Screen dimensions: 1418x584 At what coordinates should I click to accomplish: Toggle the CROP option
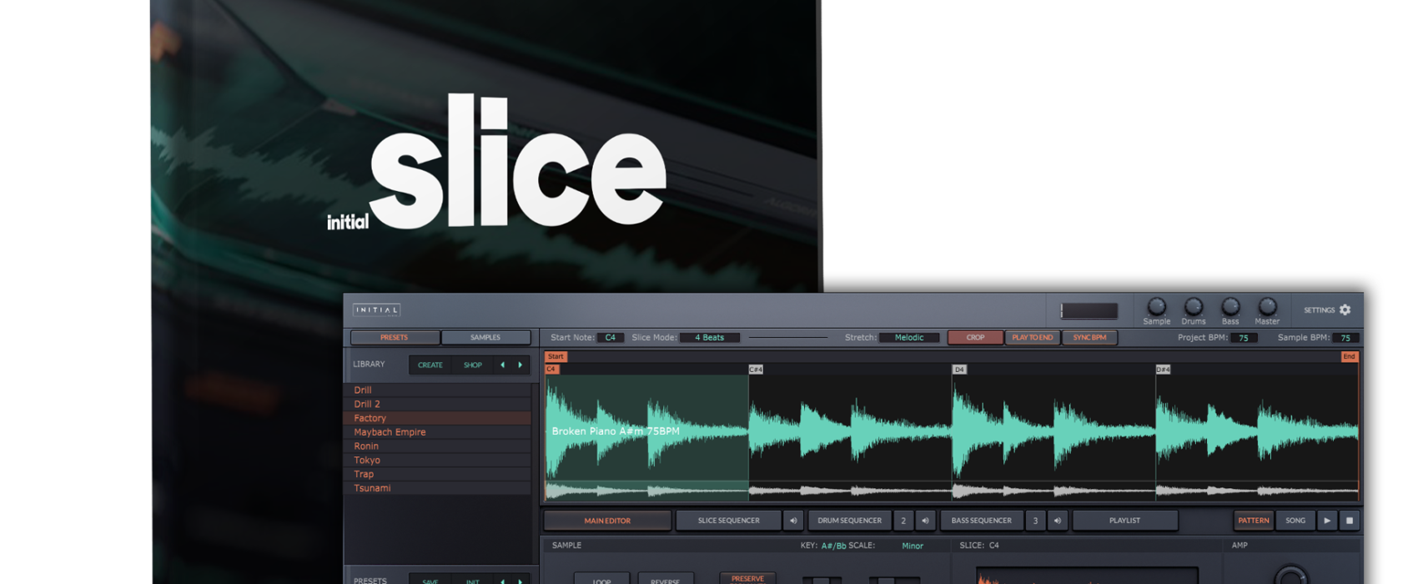975,338
